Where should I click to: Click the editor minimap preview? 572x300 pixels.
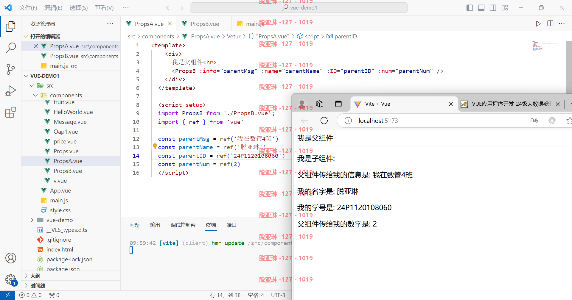point(545,46)
